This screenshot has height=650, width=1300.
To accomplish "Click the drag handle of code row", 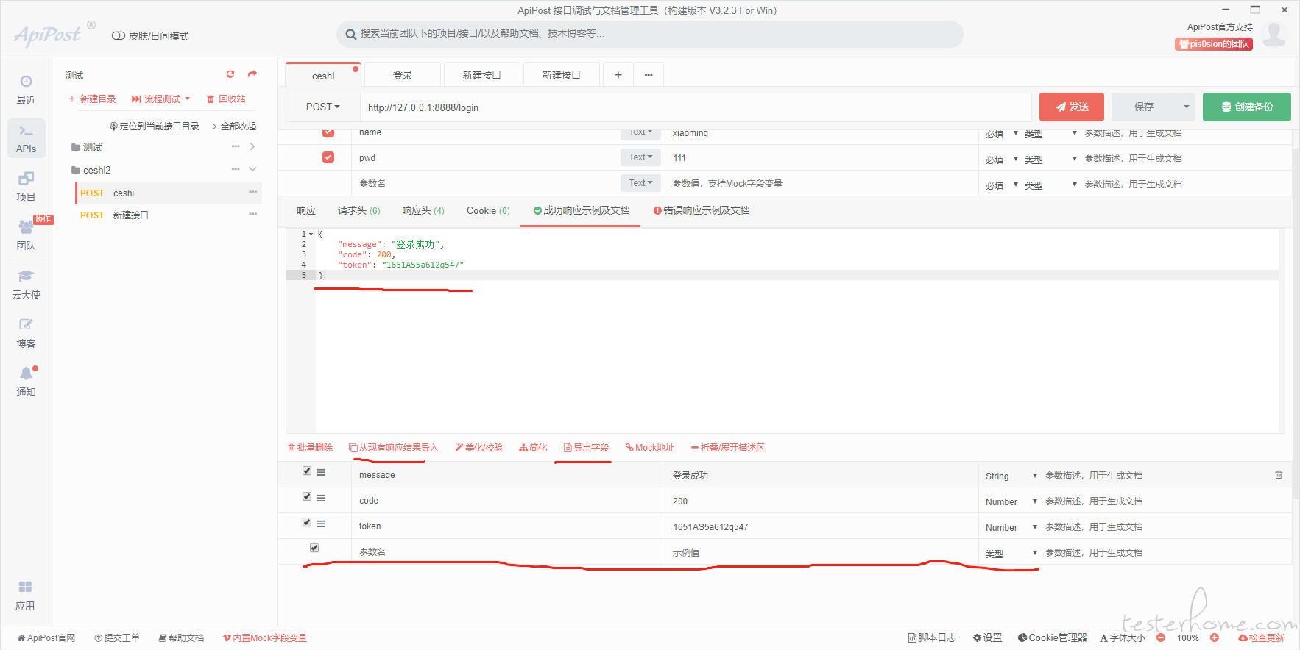I will [321, 498].
